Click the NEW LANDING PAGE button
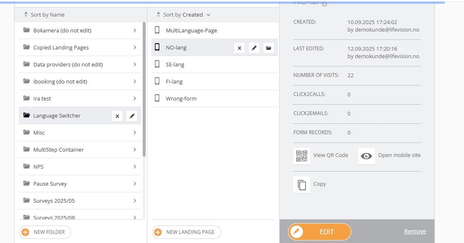 (186, 232)
